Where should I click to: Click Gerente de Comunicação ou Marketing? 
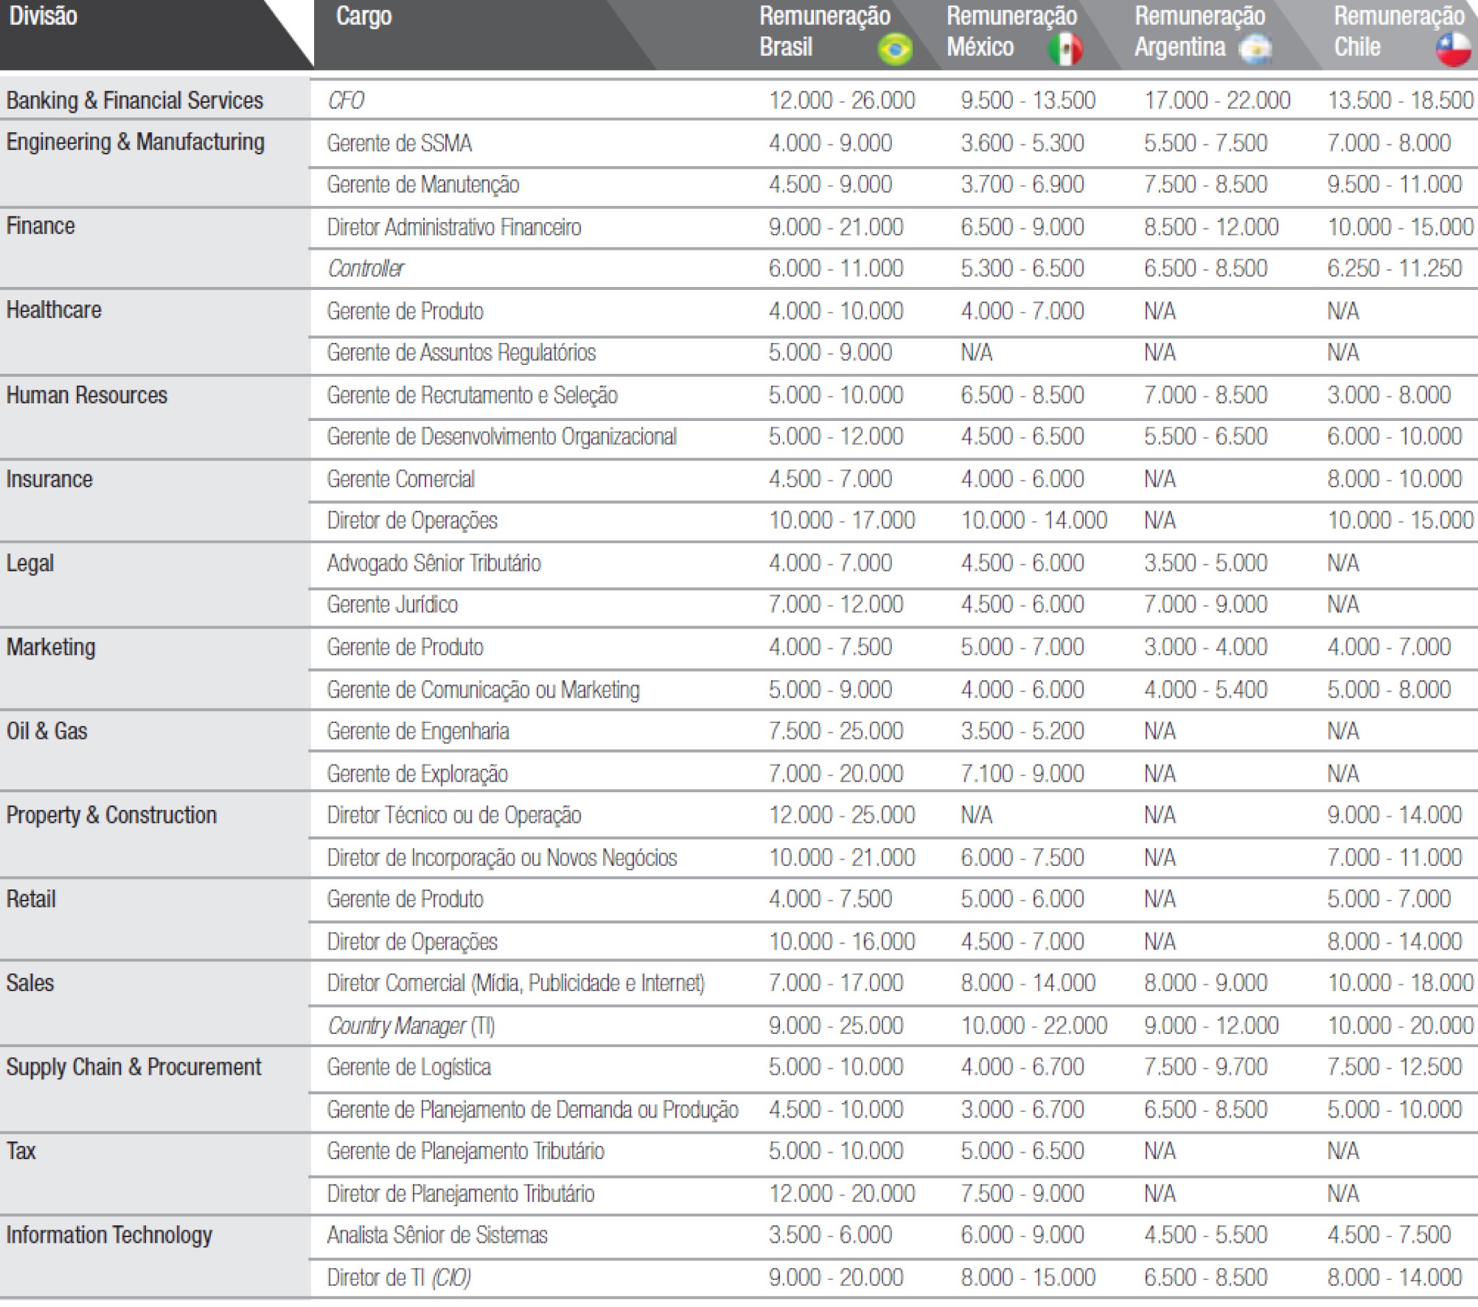(483, 690)
